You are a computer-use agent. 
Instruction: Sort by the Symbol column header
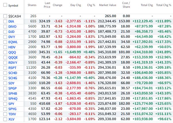pyautogui.click(x=13, y=5)
